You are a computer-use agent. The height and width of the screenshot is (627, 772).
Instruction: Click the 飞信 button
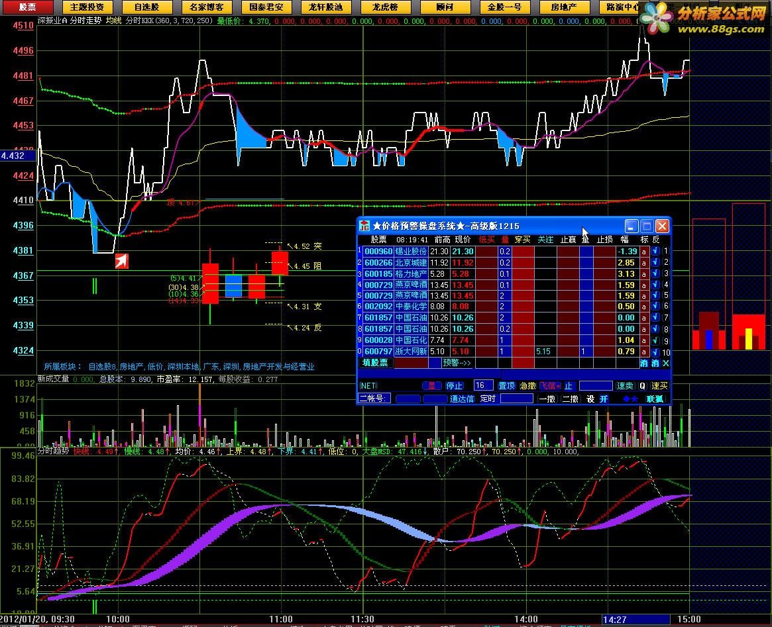551,386
